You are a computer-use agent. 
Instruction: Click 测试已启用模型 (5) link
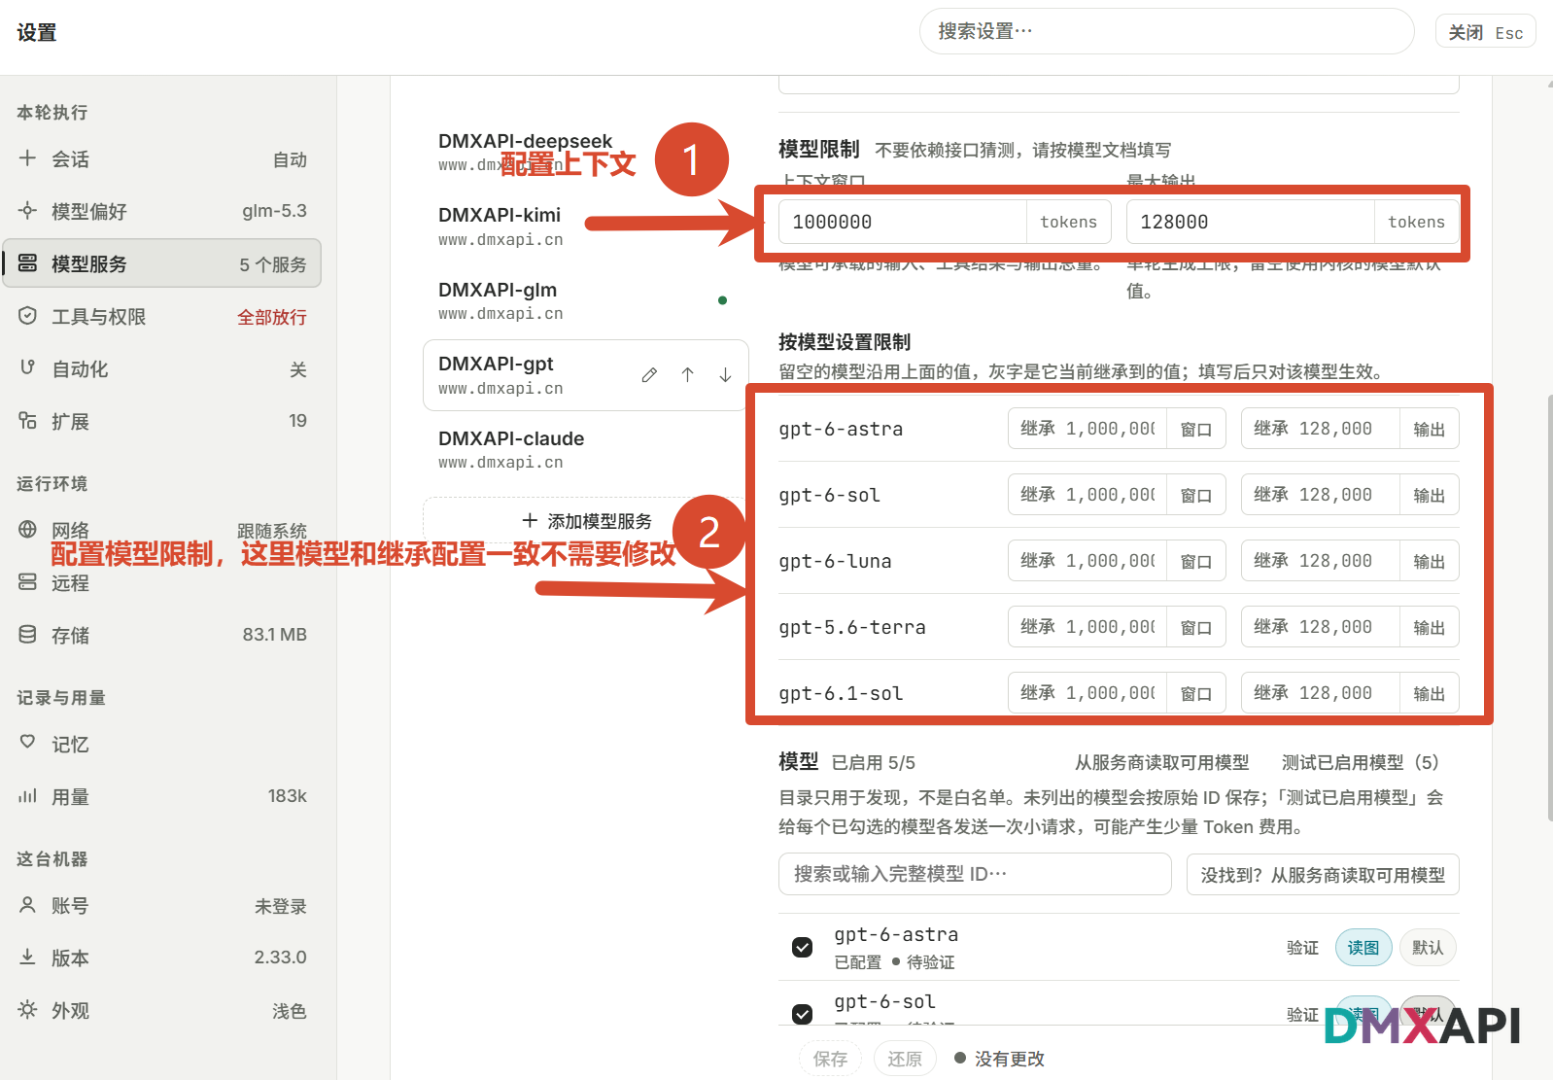[1360, 762]
